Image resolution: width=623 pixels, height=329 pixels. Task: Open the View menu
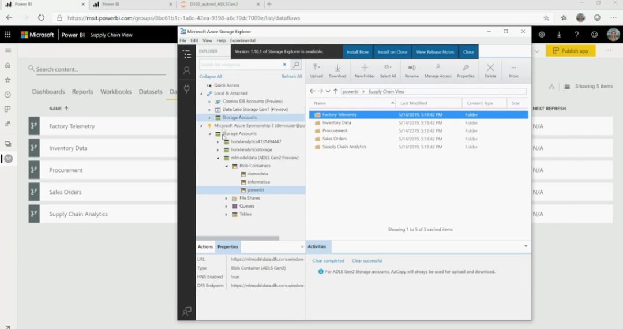pyautogui.click(x=208, y=40)
